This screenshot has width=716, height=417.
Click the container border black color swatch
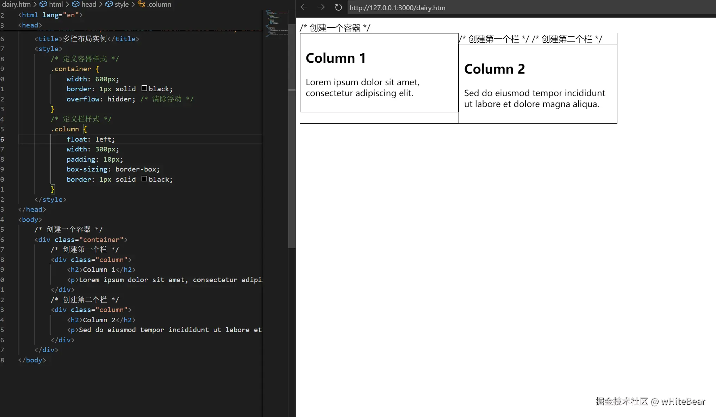(144, 88)
